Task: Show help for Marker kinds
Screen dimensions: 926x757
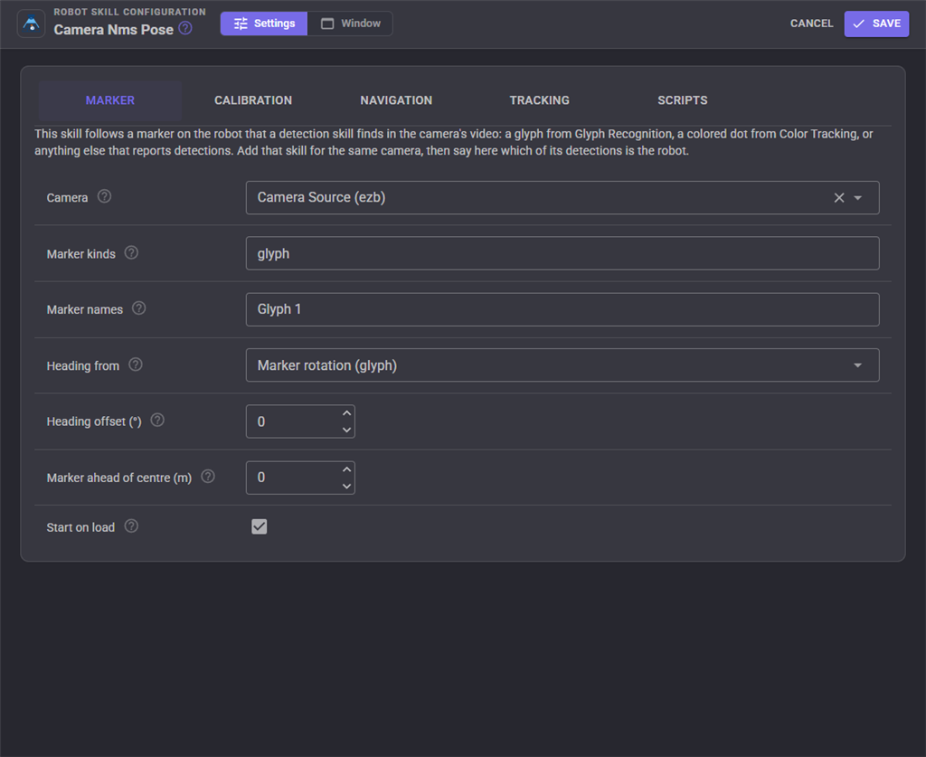Action: click(132, 252)
